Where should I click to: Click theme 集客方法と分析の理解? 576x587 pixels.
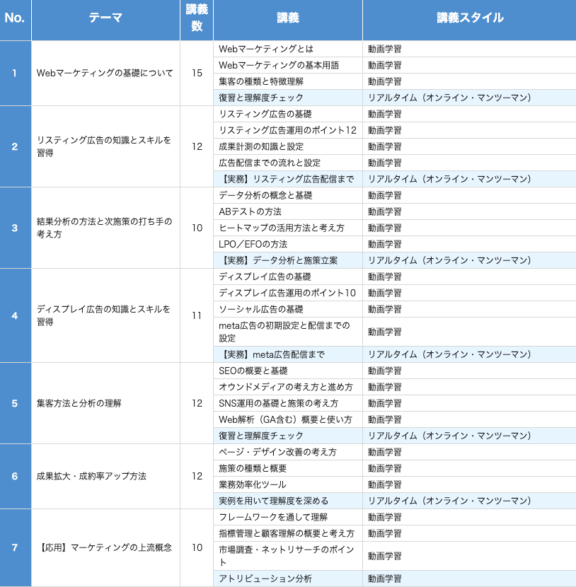(x=105, y=403)
